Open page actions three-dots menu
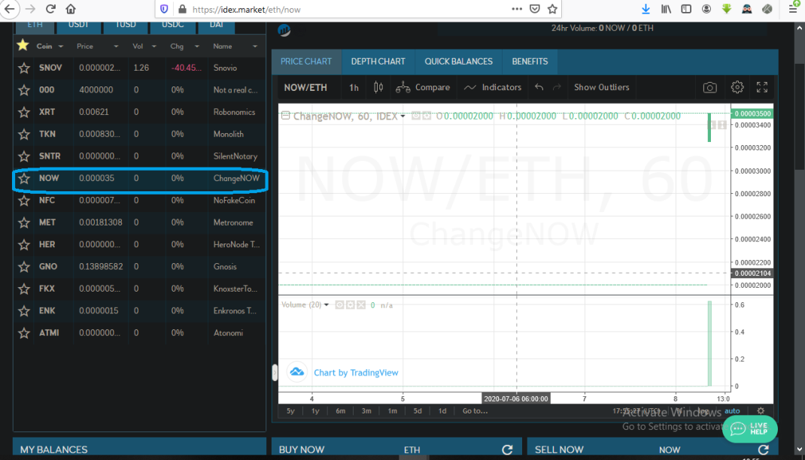 point(517,9)
